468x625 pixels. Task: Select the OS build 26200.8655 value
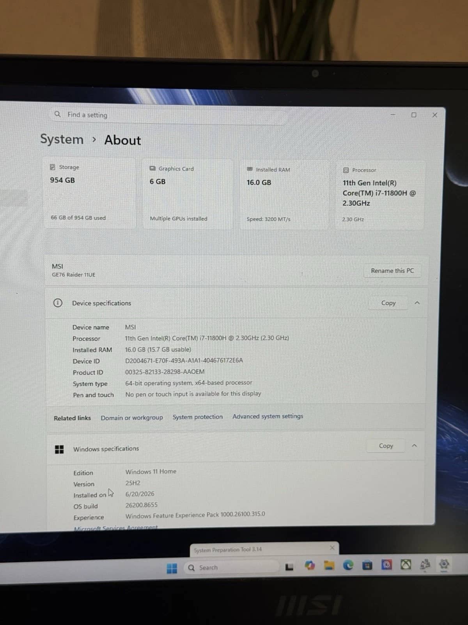coord(142,505)
